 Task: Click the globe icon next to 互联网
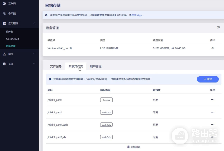4,4
